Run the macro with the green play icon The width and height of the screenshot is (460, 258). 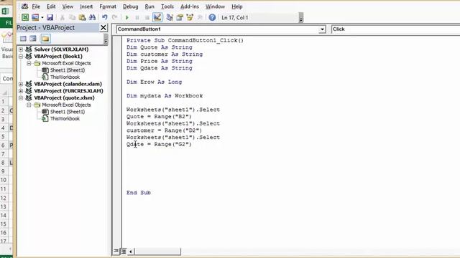point(127,17)
